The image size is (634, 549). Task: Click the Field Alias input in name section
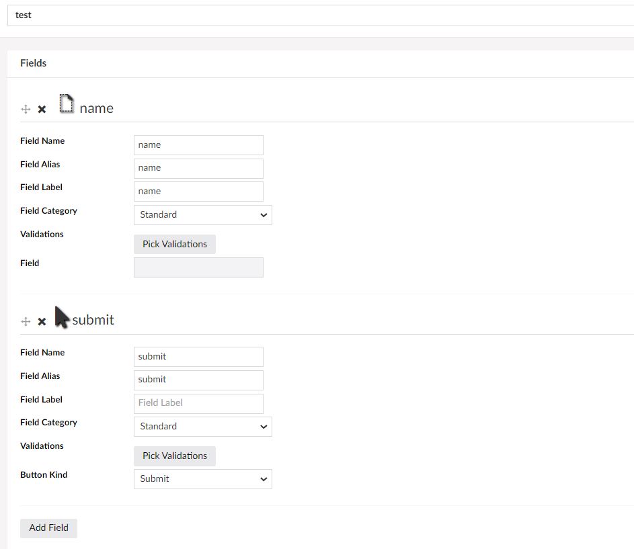[x=198, y=168]
